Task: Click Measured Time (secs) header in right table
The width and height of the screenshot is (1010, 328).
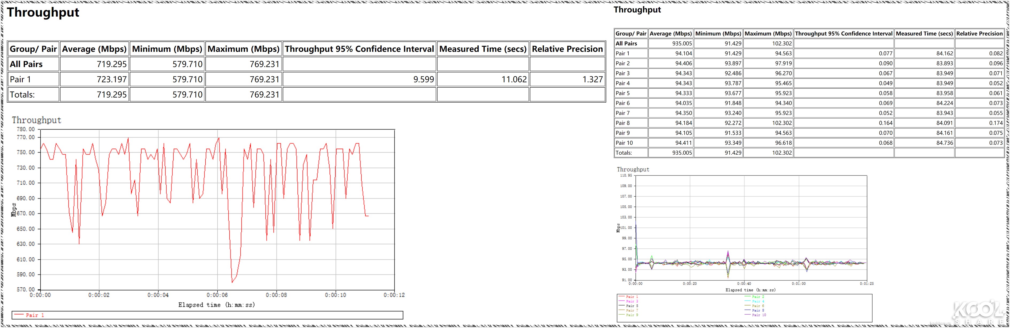Action: [x=924, y=34]
